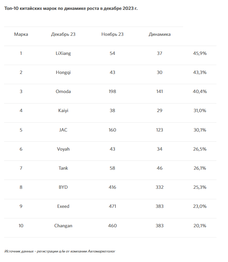Click the Источник данных footnote text

click(x=60, y=251)
